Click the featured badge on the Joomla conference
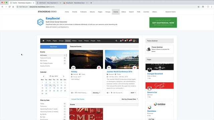The width and height of the screenshot is (214, 120). 134,68
